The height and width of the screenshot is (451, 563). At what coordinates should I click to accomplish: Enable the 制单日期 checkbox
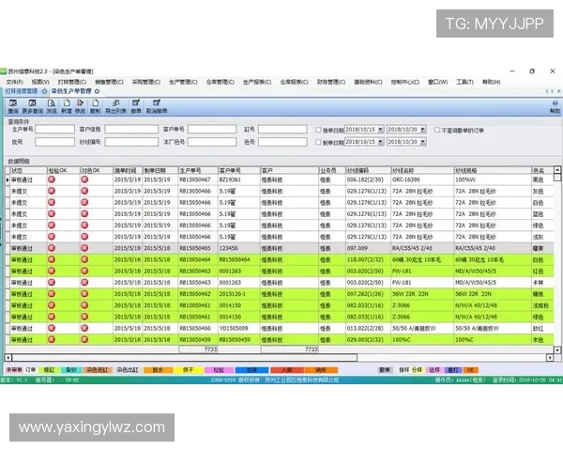pyautogui.click(x=318, y=143)
